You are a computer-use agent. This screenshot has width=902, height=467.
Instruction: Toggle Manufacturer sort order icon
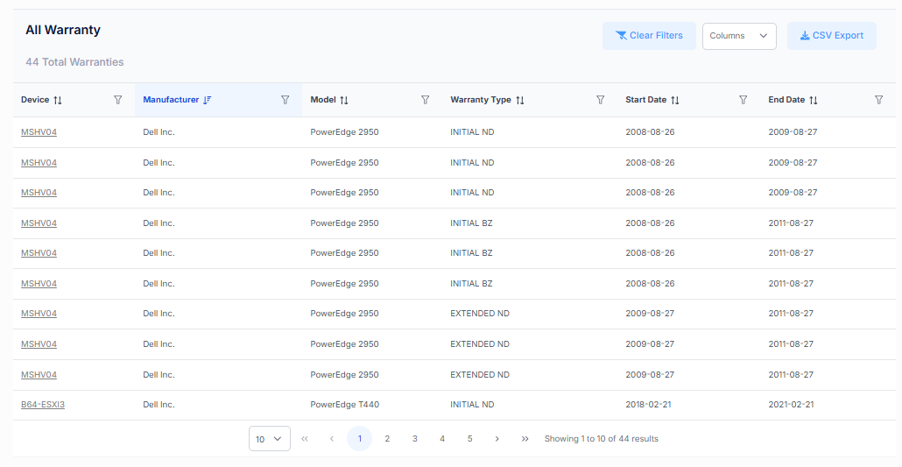tap(207, 101)
